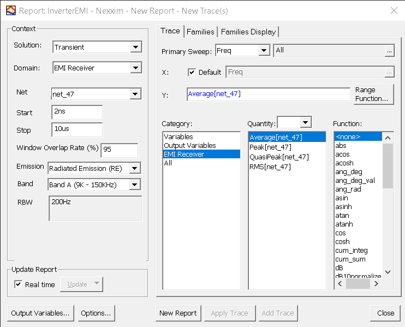Expand the Domain EMI Receiver dropdown

pos(136,68)
